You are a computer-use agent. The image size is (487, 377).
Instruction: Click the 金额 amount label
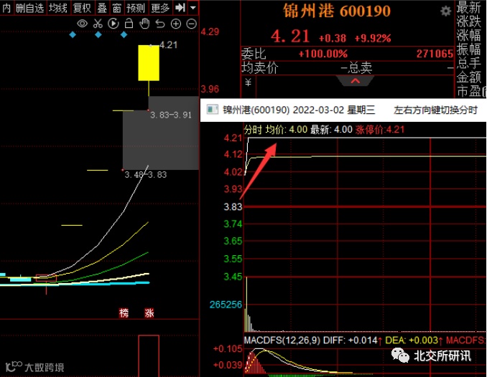click(x=468, y=77)
